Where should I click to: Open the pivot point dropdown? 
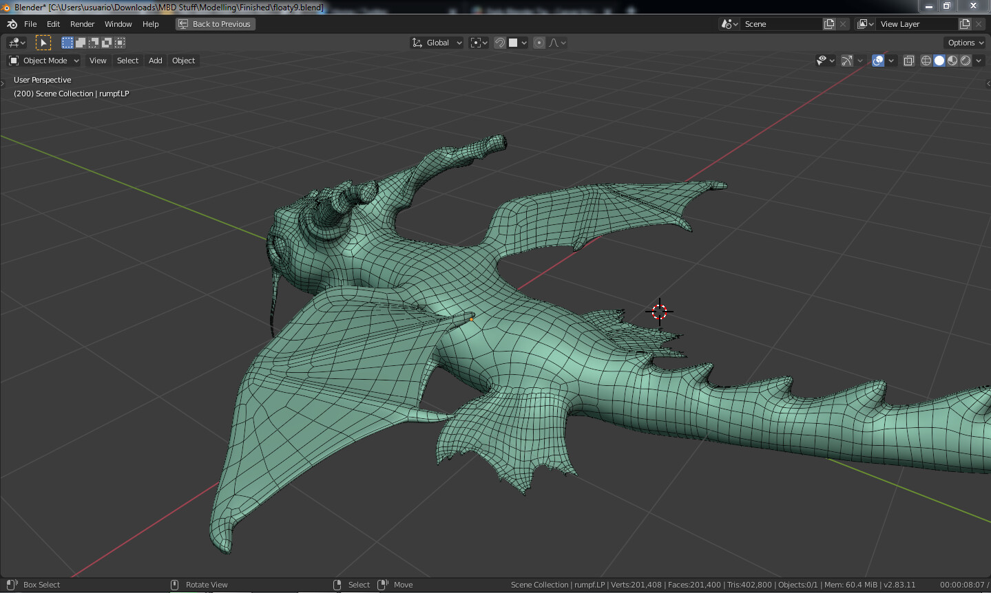point(479,43)
